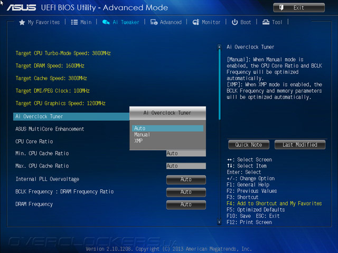Click the Main list icon
This screenshot has height=253, width=338.
click(x=74, y=22)
